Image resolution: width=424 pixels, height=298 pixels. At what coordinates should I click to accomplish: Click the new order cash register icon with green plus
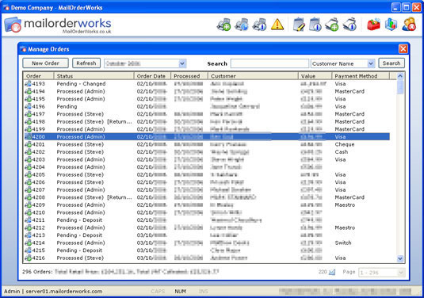pyautogui.click(x=223, y=25)
